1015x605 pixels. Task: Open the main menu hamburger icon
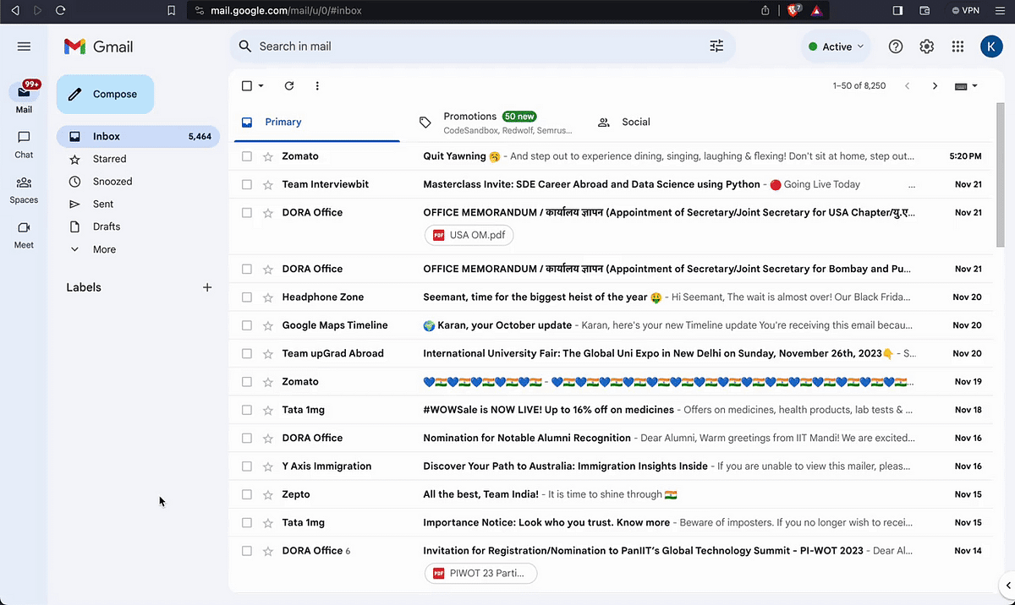click(24, 46)
